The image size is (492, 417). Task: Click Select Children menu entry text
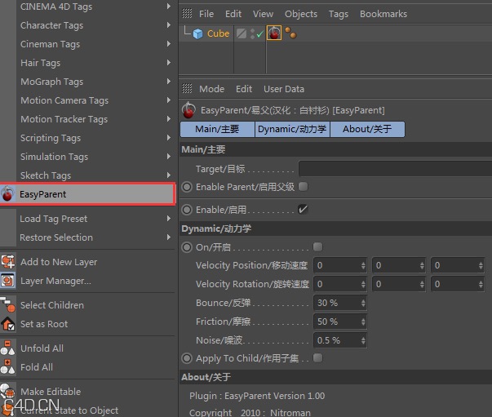[x=52, y=305]
